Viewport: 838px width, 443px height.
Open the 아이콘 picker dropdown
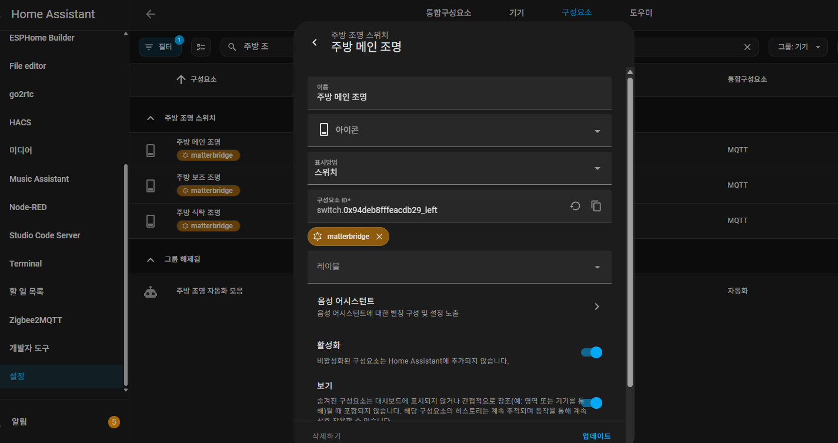pyautogui.click(x=459, y=131)
